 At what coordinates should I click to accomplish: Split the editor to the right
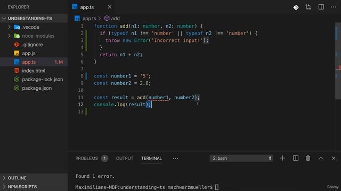pos(321,7)
